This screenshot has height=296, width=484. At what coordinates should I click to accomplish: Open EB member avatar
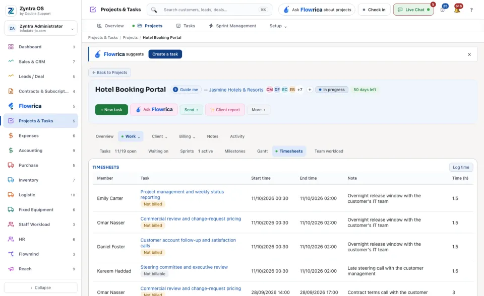(x=292, y=90)
